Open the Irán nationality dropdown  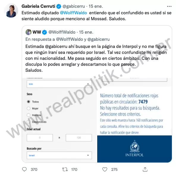(x=59, y=84)
